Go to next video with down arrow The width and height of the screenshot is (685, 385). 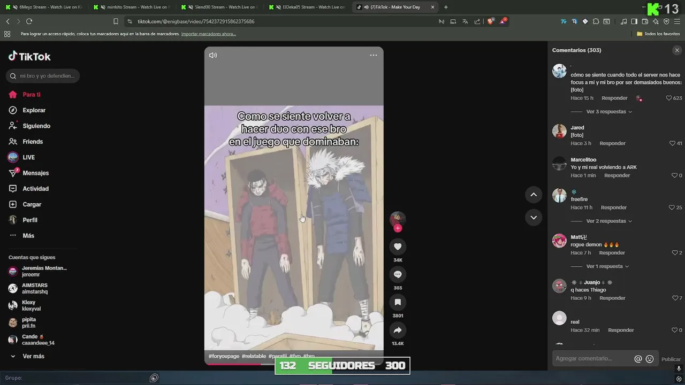pyautogui.click(x=534, y=217)
